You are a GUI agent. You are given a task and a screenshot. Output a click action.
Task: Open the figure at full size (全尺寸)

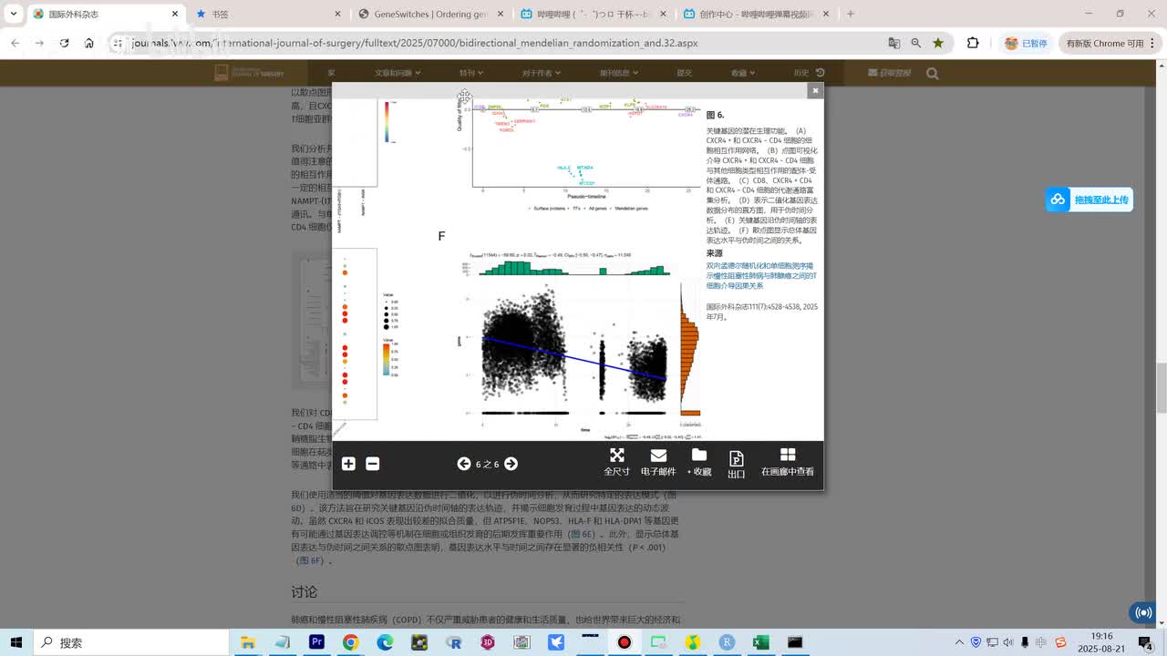617,462
